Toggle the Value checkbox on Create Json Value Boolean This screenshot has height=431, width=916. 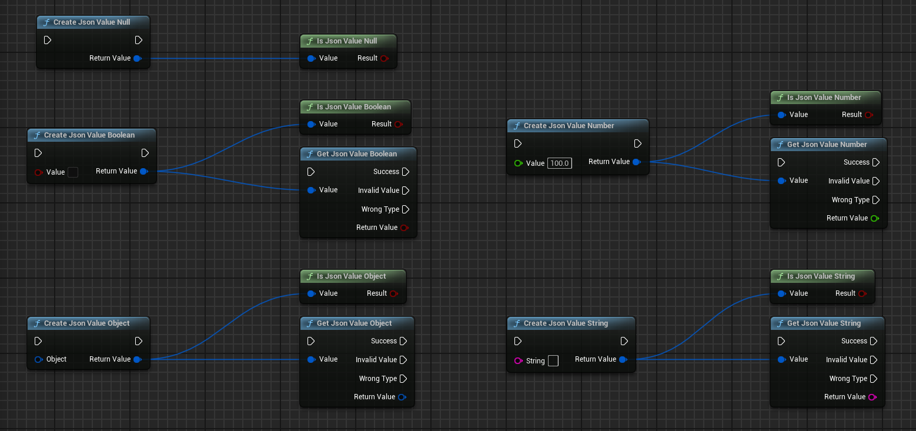[73, 172]
